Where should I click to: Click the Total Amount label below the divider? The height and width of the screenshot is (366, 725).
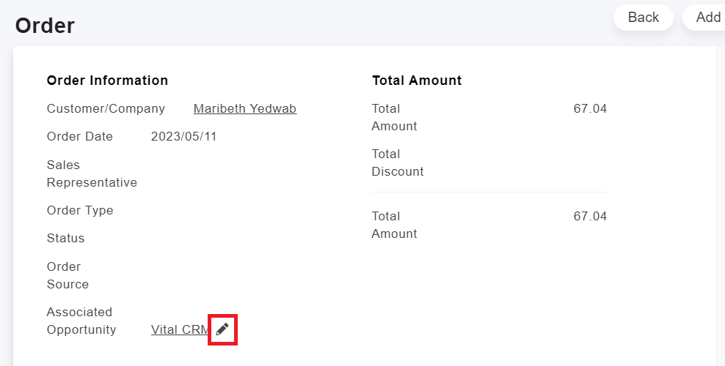(x=394, y=225)
